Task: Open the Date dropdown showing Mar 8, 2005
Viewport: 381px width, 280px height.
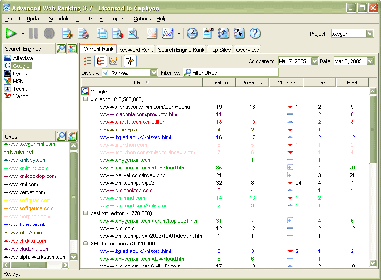Action: pyautogui.click(x=370, y=61)
